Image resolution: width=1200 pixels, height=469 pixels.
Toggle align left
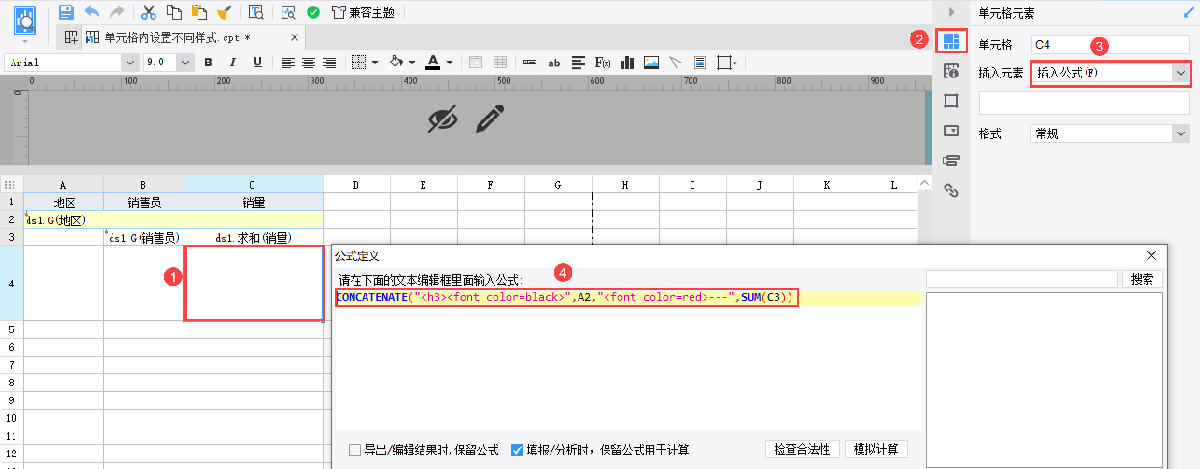288,63
